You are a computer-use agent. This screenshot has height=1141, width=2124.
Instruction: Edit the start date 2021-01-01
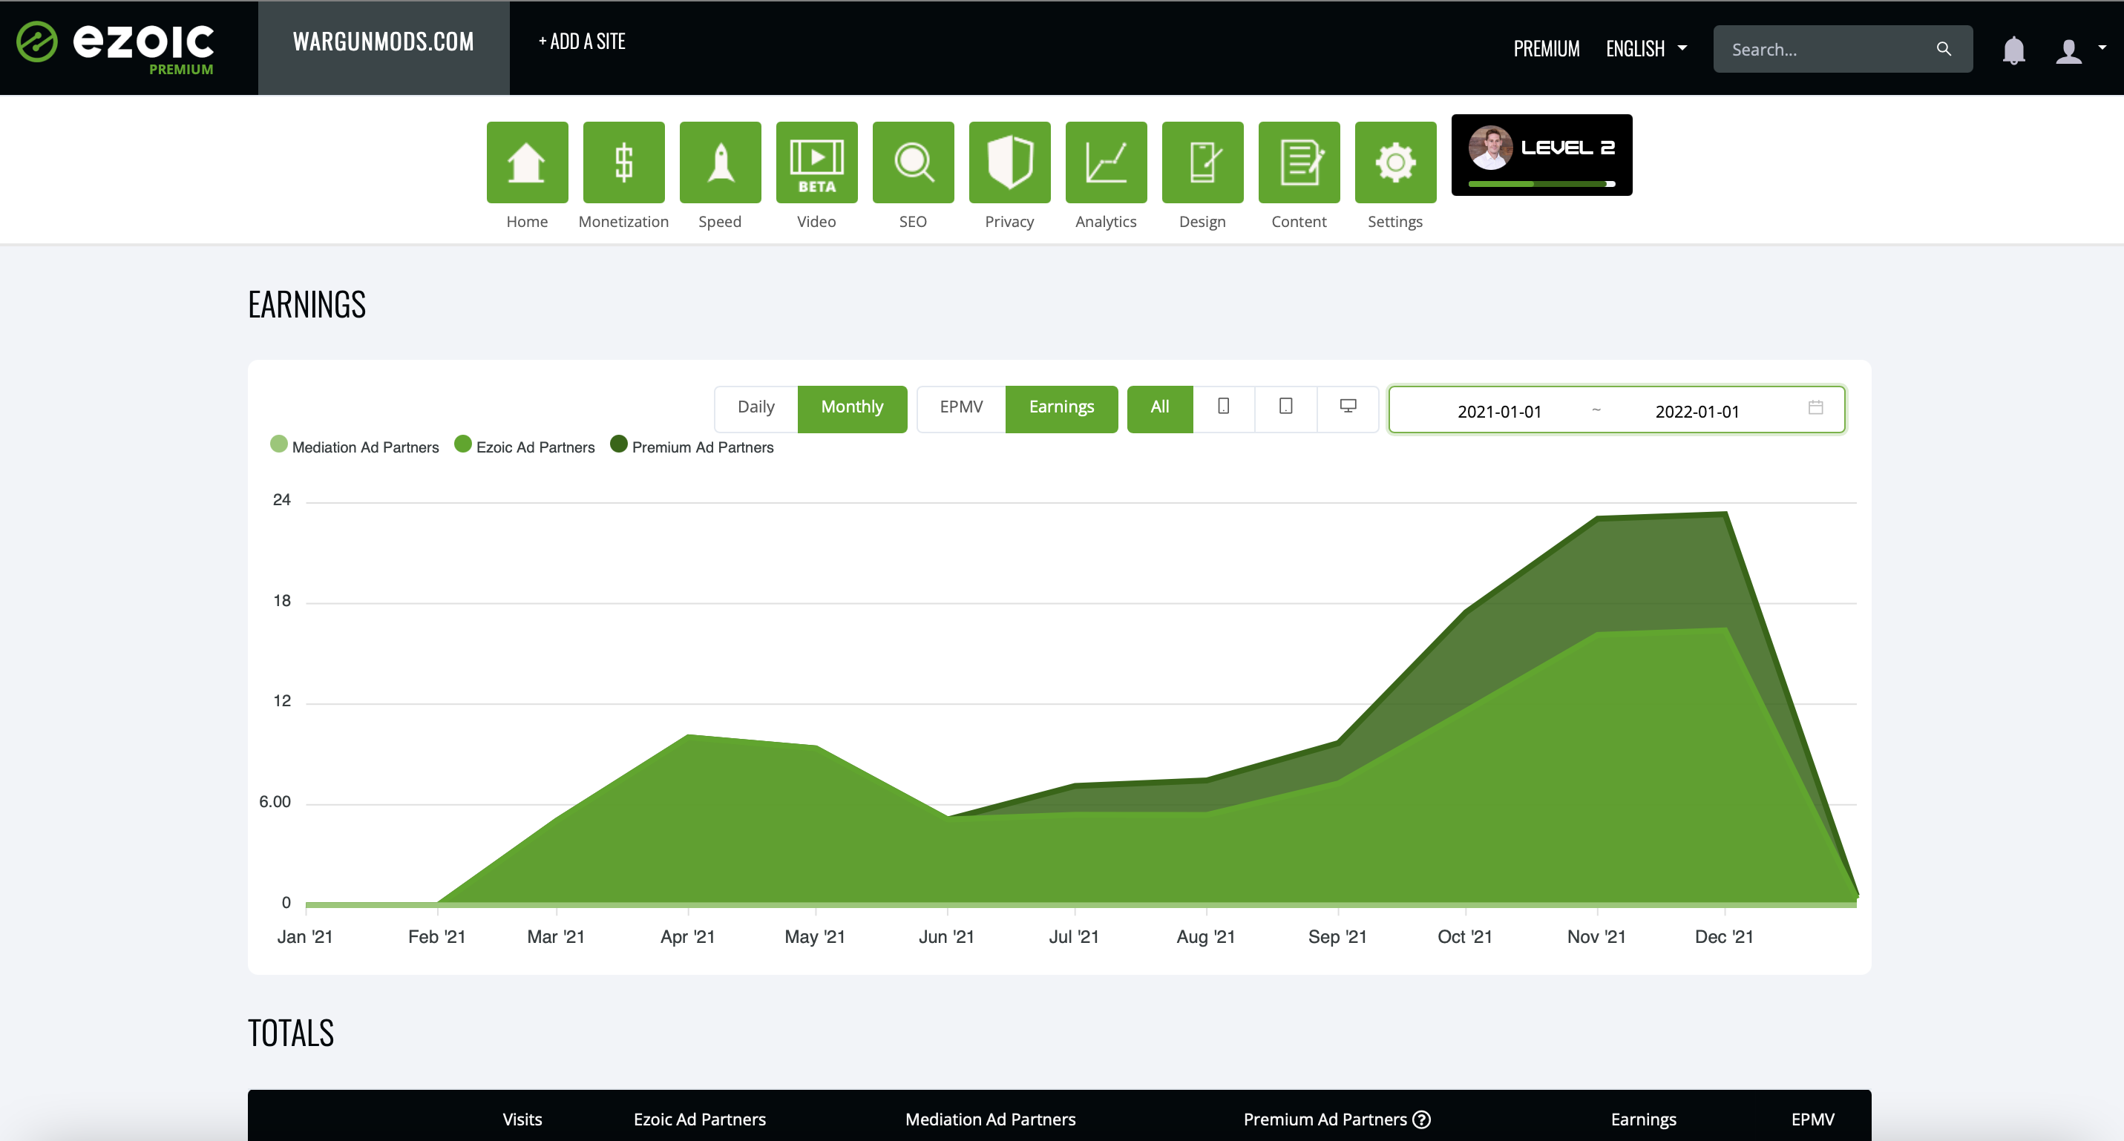pyautogui.click(x=1499, y=412)
